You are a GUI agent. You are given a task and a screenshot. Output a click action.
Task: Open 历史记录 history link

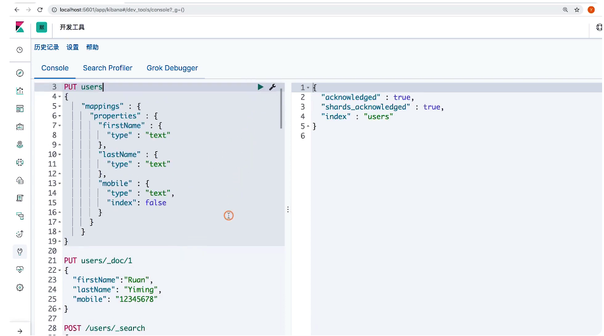[x=46, y=47]
